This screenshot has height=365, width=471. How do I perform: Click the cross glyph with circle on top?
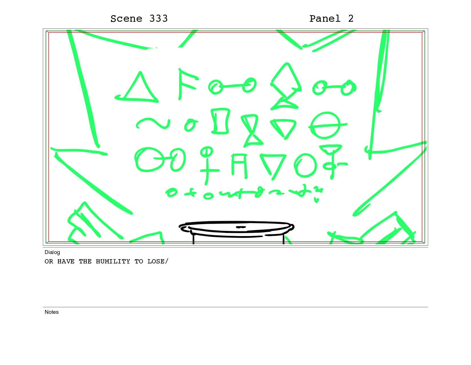(x=208, y=166)
